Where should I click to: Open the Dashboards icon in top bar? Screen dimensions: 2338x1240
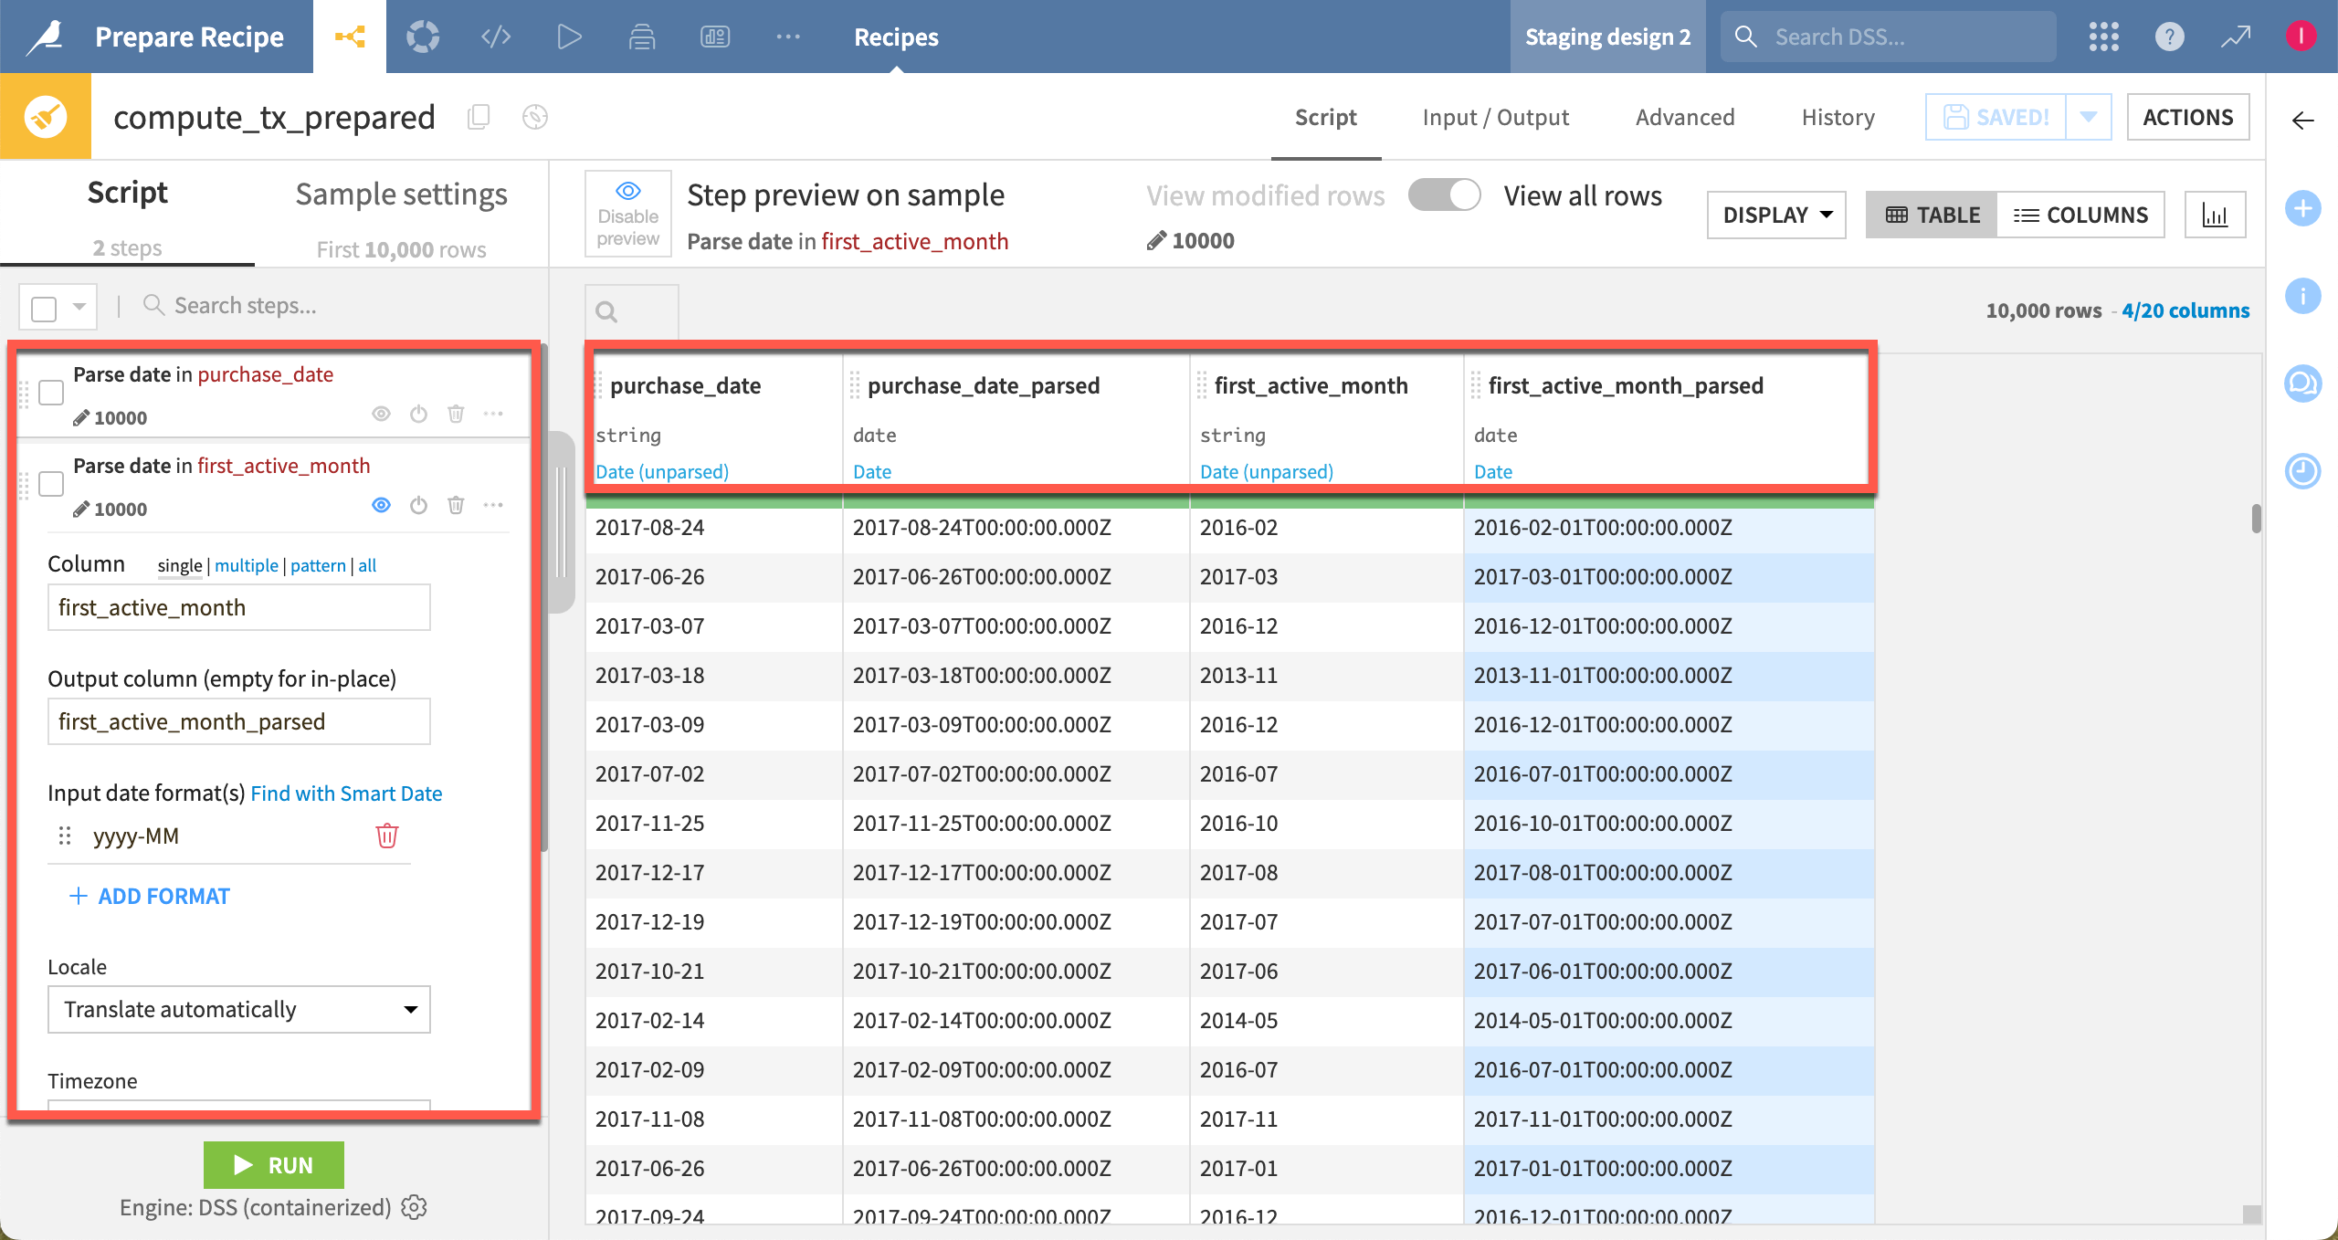point(715,37)
